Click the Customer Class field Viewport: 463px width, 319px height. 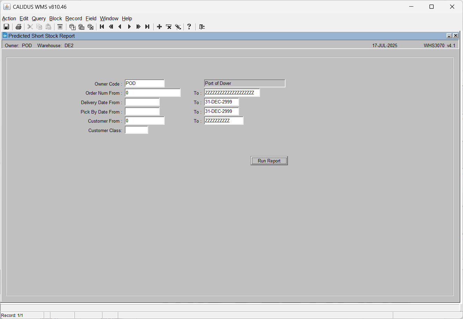[137, 130]
